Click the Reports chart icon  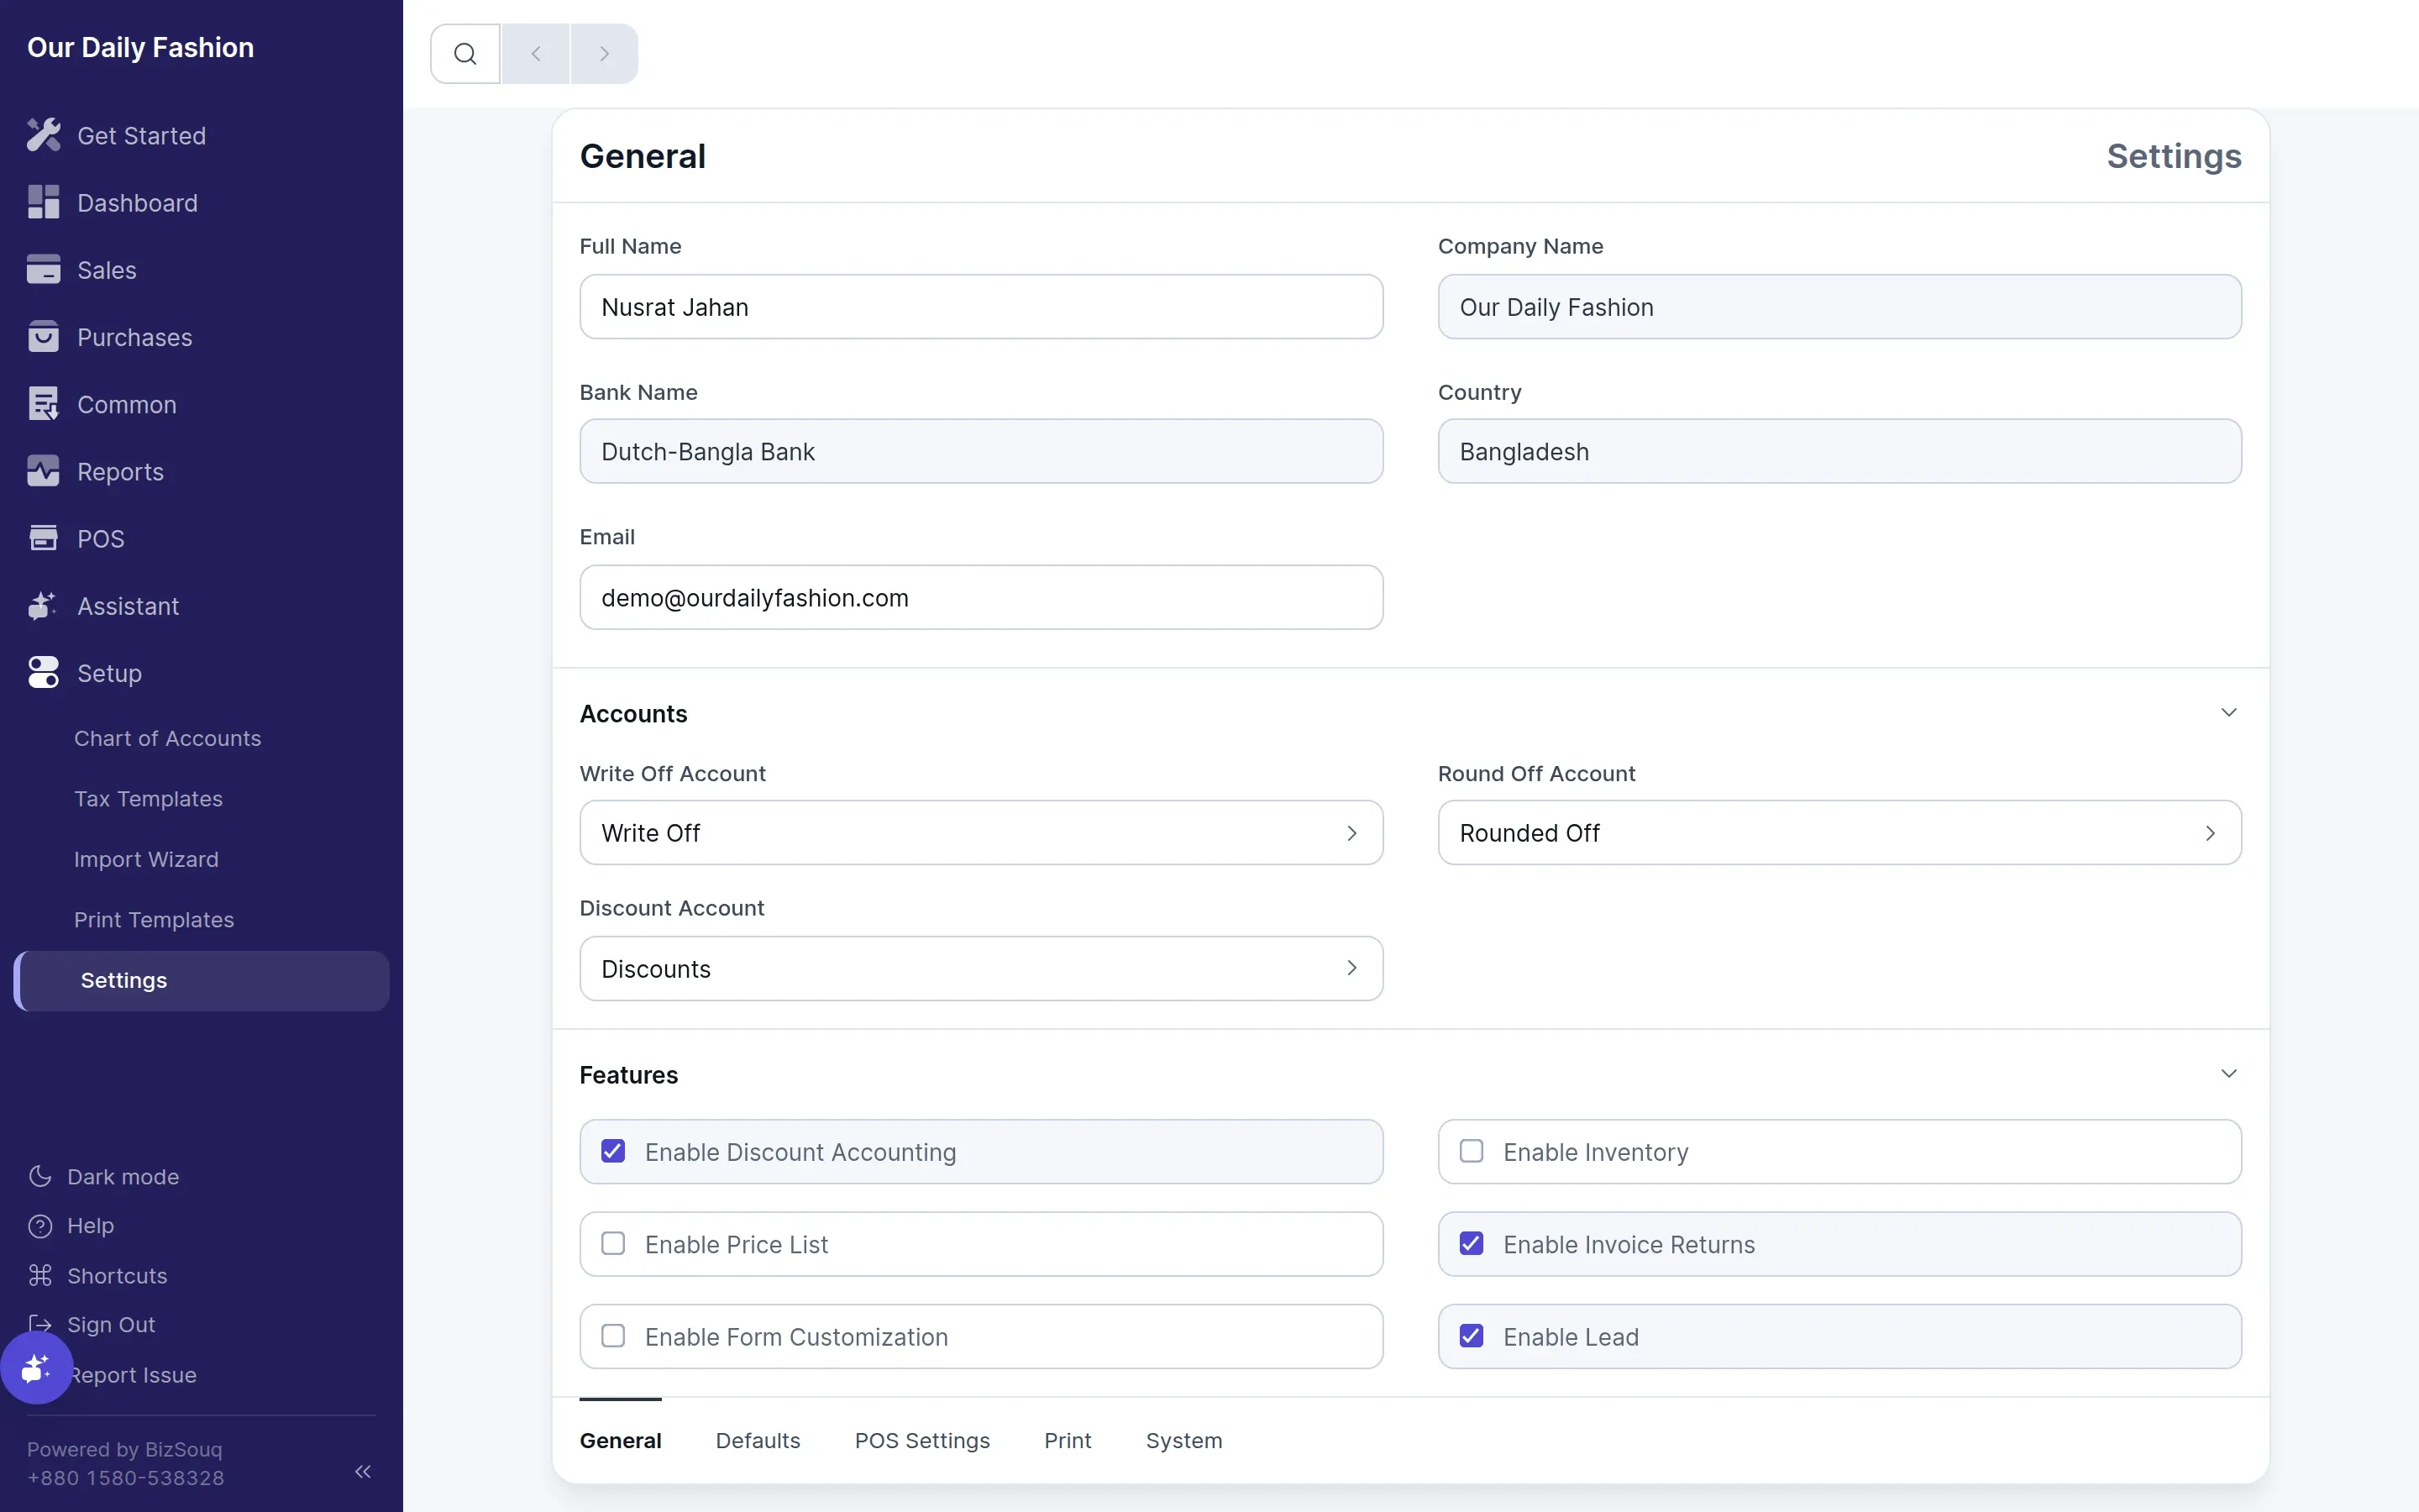tap(43, 471)
